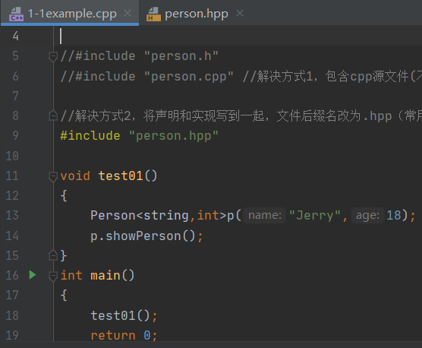The image size is (422, 348).
Task: Click 'main' function name on line 16
Action: tap(106, 276)
